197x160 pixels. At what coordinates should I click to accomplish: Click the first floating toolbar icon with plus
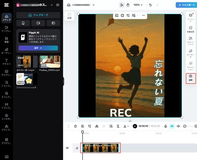(x=117, y=15)
